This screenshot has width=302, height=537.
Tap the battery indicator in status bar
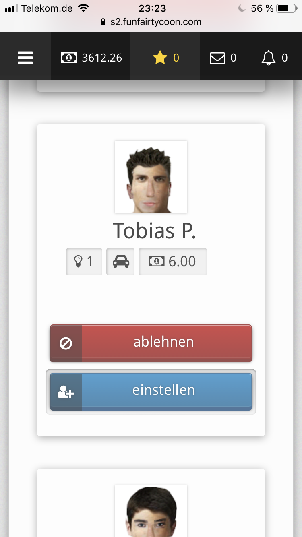tap(286, 8)
